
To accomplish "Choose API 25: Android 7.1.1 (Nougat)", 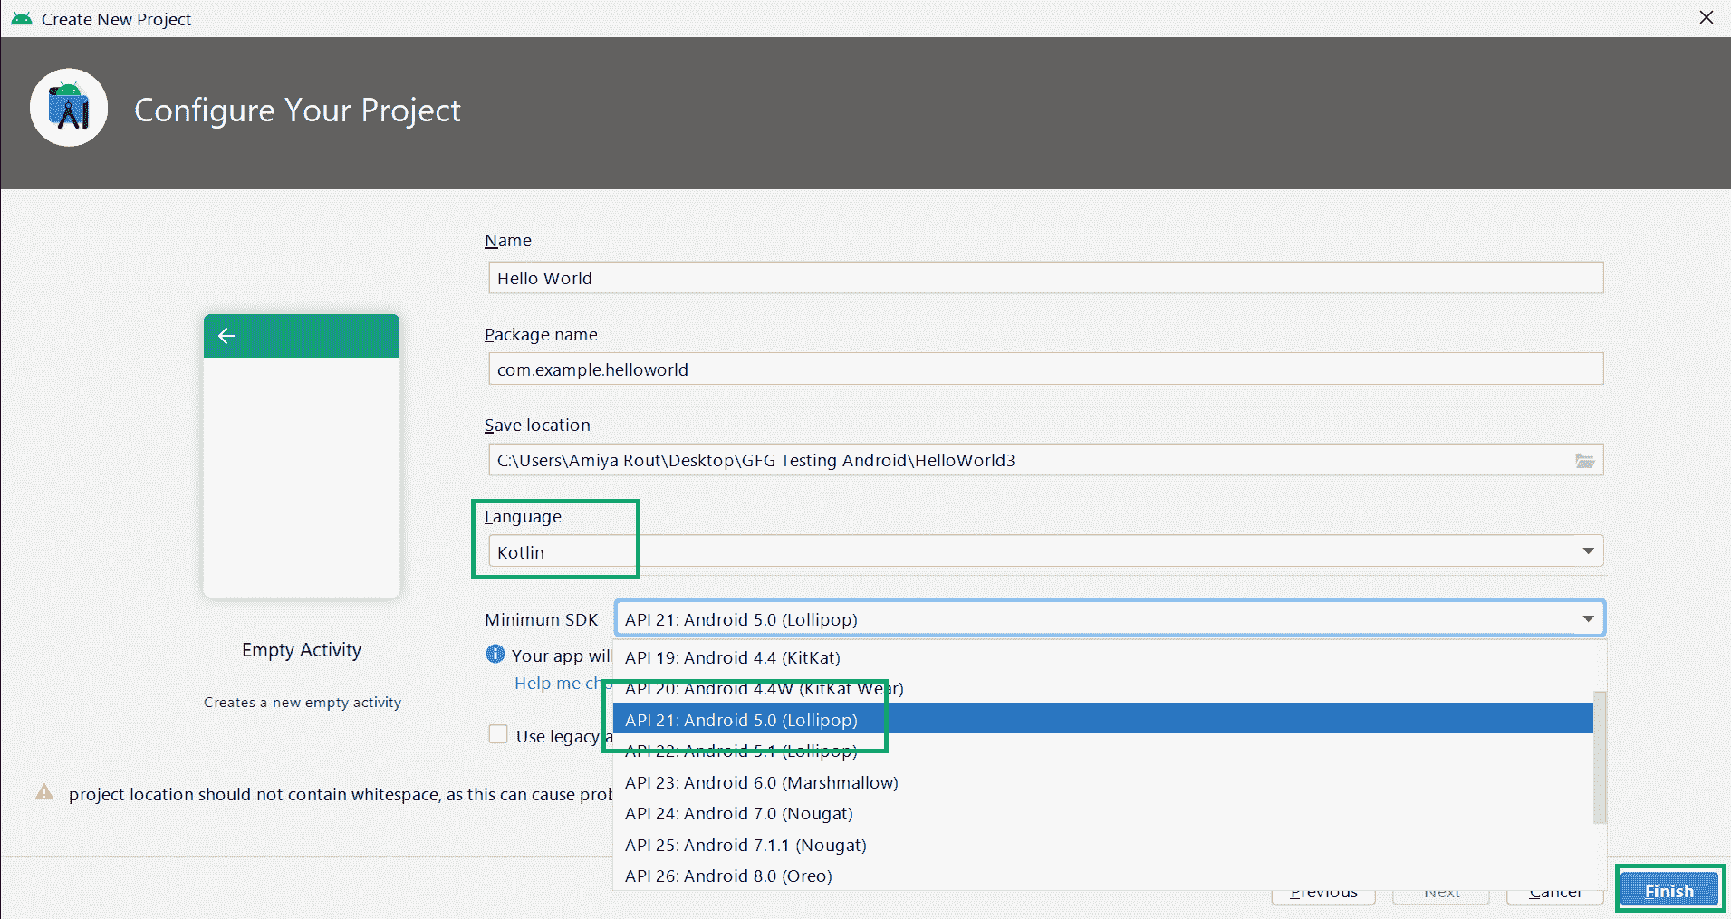I will click(x=745, y=846).
